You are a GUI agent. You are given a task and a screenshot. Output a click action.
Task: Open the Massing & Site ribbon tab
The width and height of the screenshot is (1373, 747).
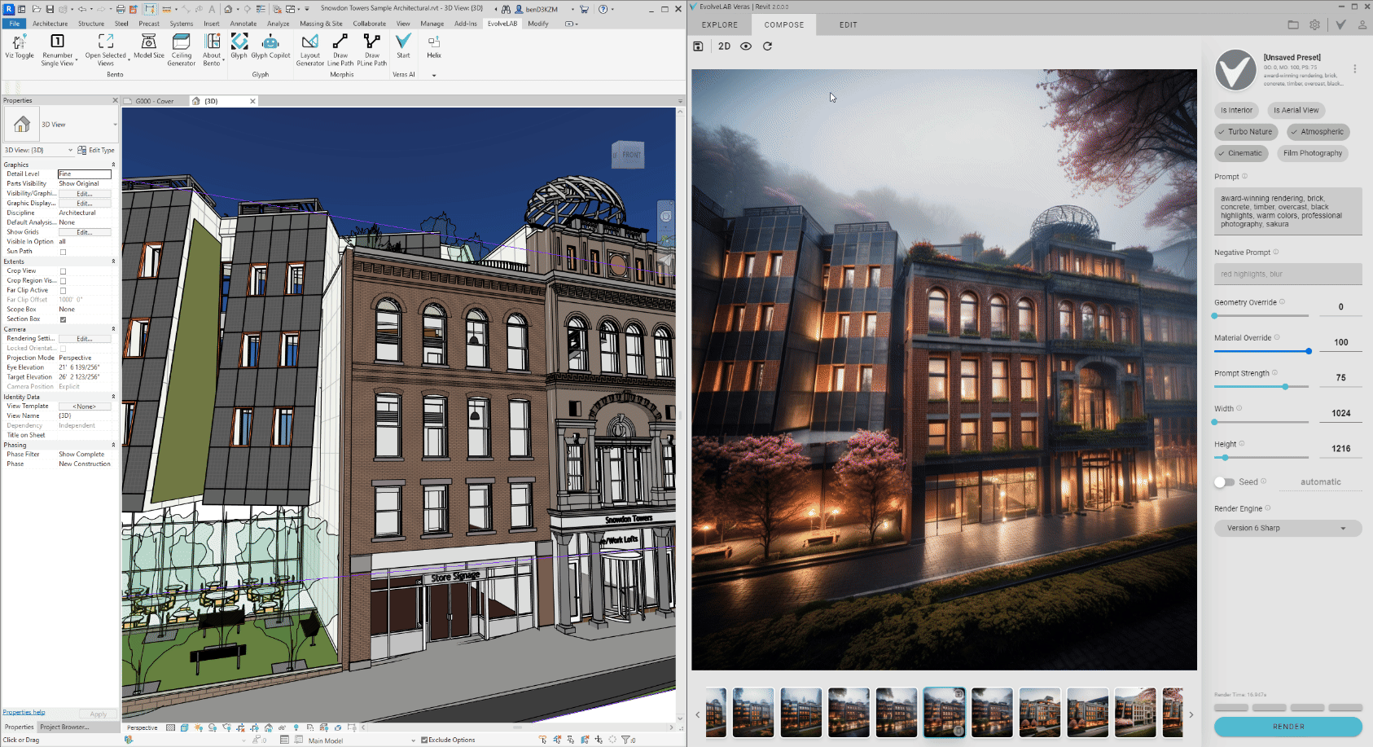coord(321,24)
